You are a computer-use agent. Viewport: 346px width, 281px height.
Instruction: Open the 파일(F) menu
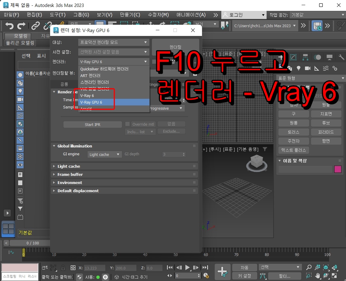tap(11, 15)
